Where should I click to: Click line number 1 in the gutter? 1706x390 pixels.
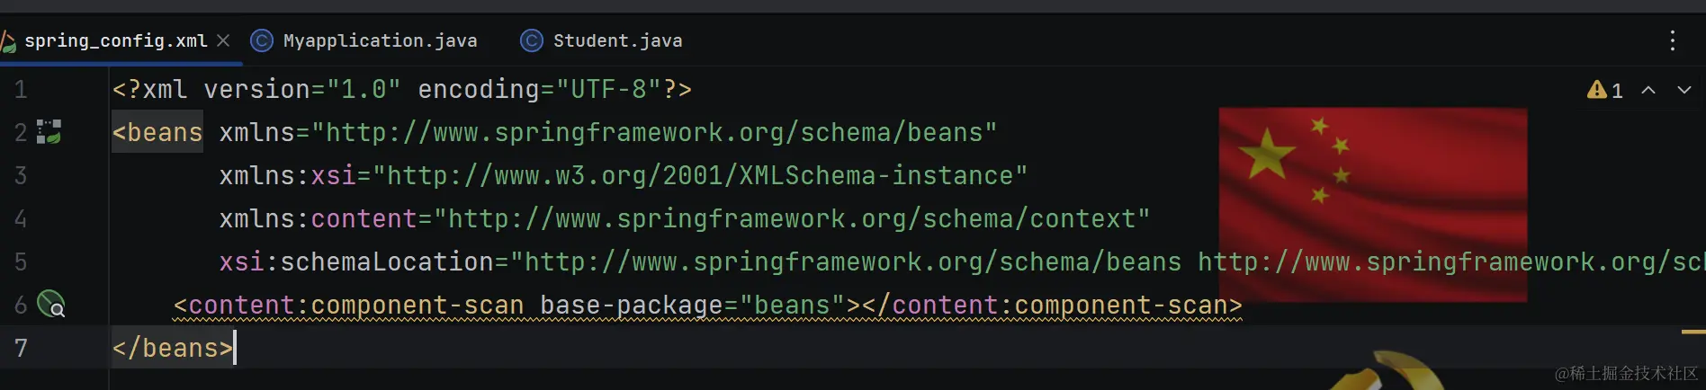(x=21, y=90)
